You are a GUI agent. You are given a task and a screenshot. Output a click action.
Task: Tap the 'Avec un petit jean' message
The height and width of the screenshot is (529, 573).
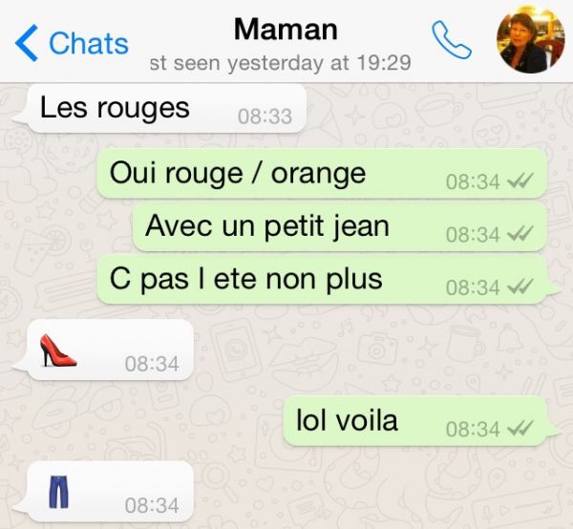click(339, 227)
